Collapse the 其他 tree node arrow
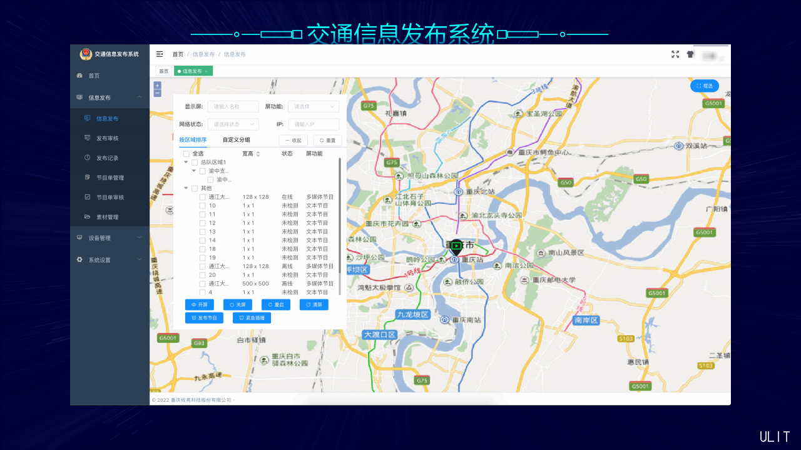This screenshot has width=801, height=450. [186, 188]
